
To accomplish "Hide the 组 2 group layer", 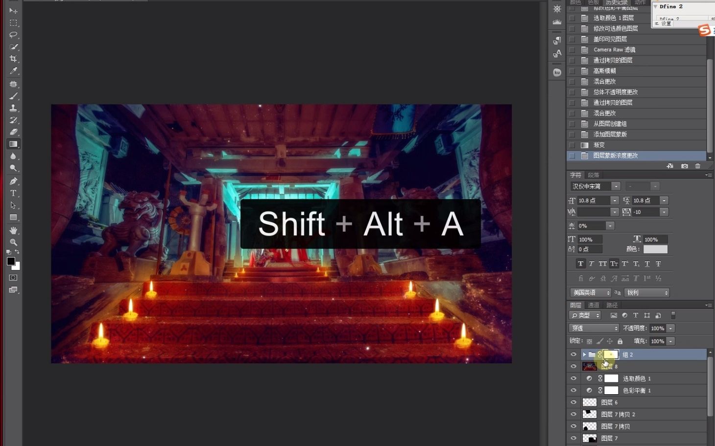I will click(x=573, y=355).
